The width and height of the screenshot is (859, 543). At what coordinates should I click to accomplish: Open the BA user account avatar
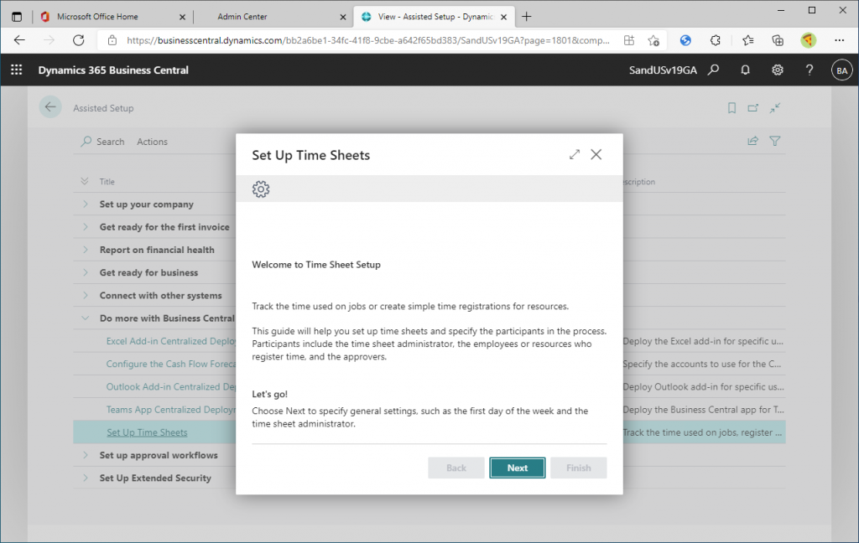842,70
